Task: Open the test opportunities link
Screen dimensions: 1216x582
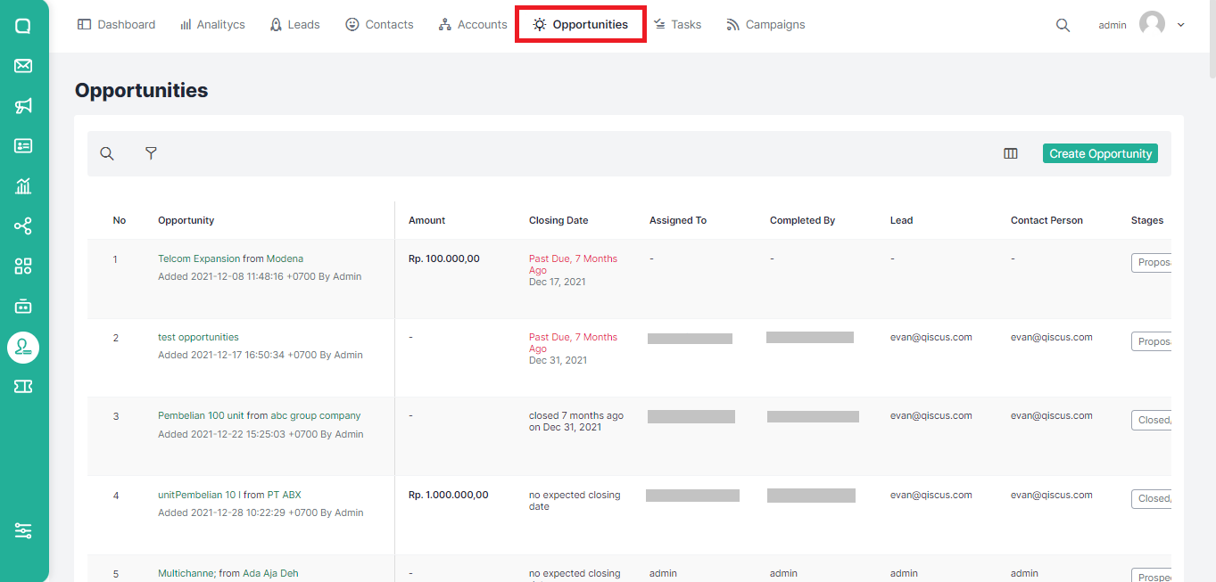Action: 198,337
